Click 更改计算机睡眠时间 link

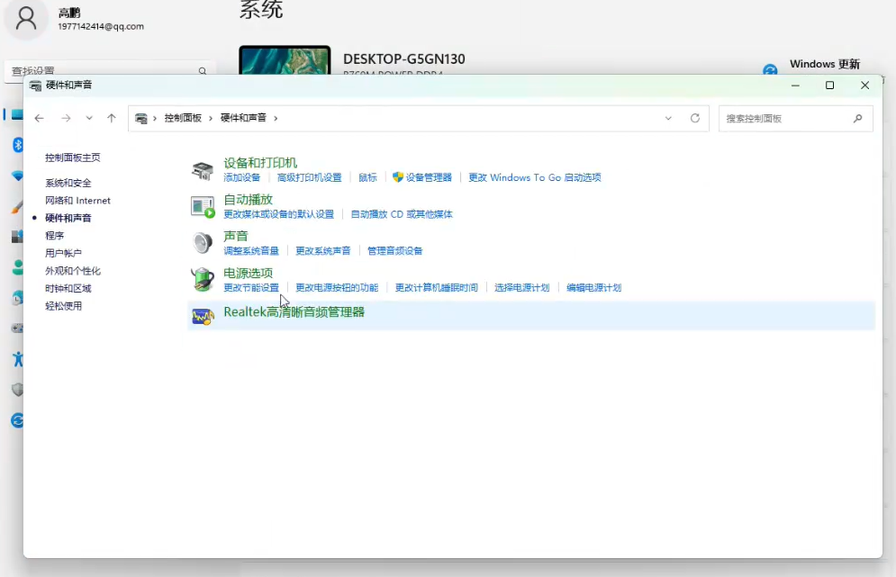(437, 288)
